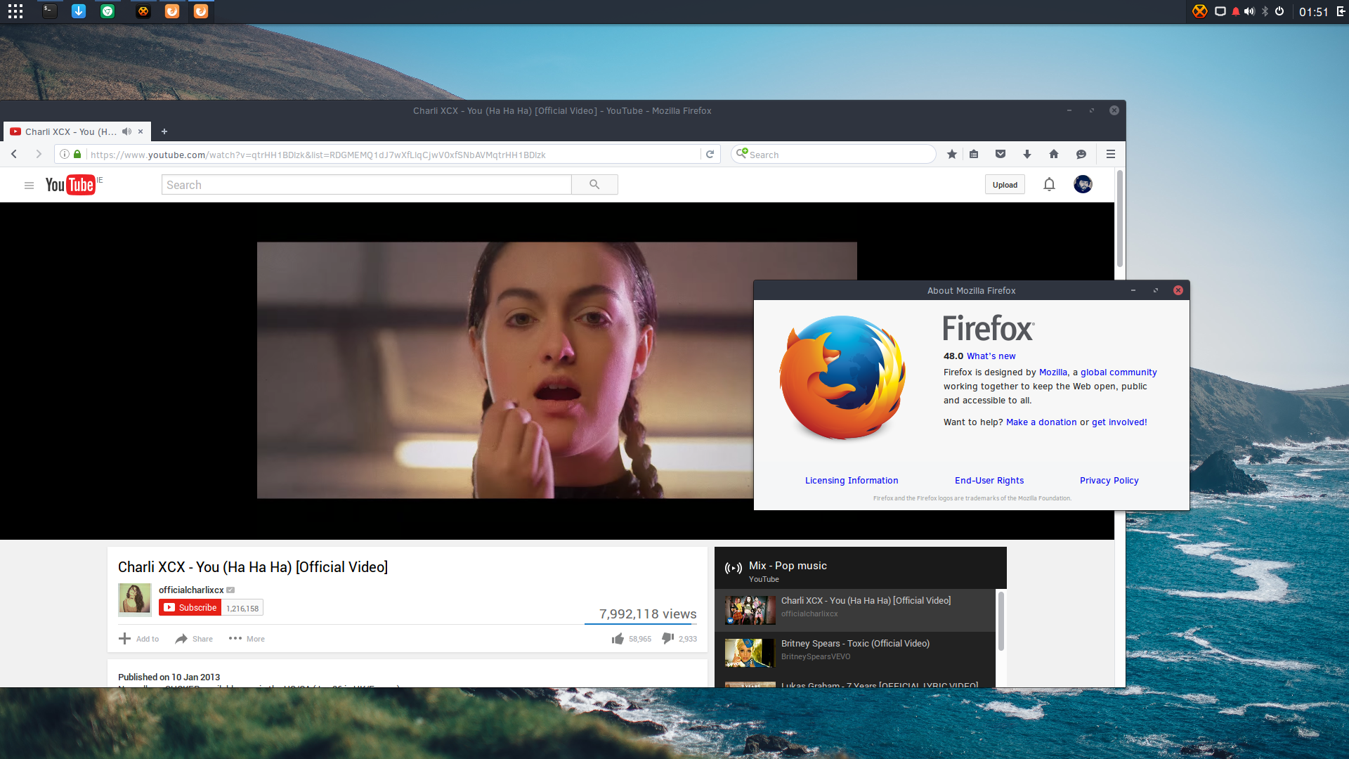Like the video with thumbs up
This screenshot has width=1349, height=759.
click(618, 639)
